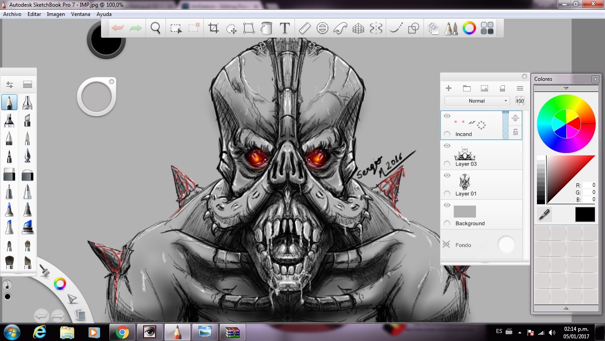The width and height of the screenshot is (605, 341).
Task: Click the Redo arrow in top toolbar
Action: (136, 28)
